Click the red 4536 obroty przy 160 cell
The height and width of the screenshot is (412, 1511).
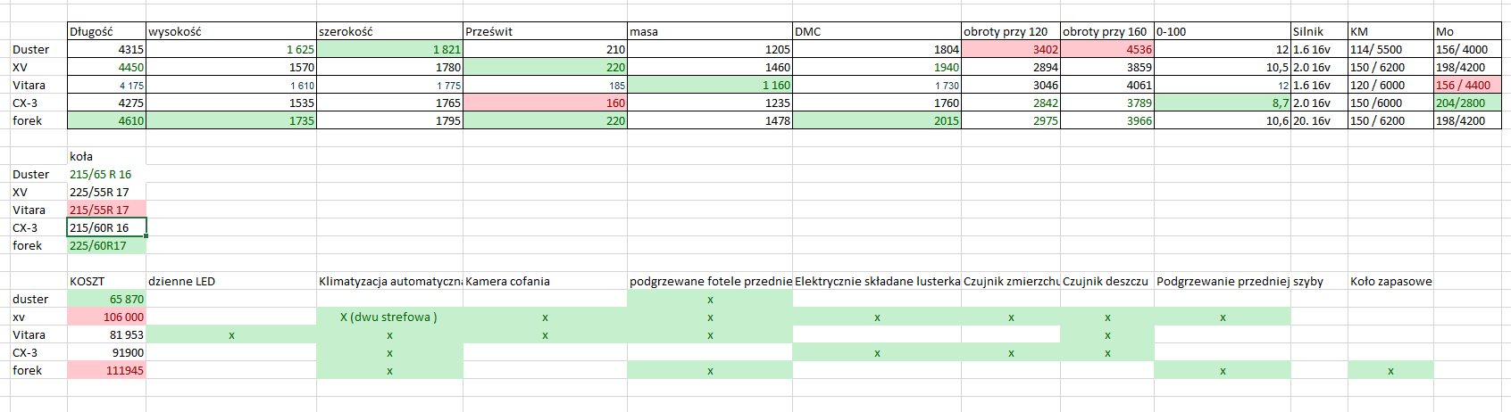click(x=1107, y=49)
